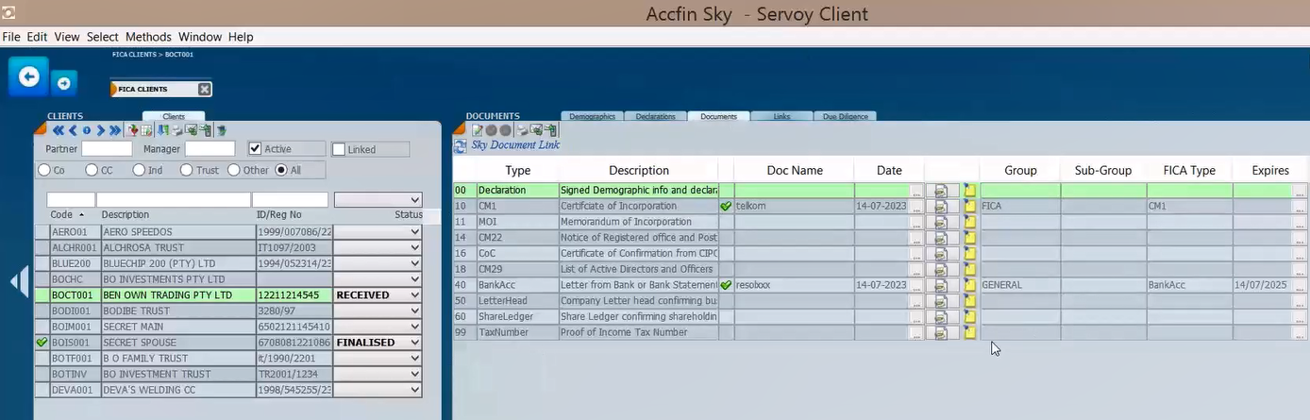Select the Trust radio button

(187, 171)
